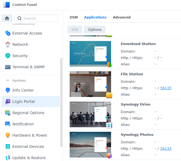The image size is (181, 161).
Task: Collapse the Connectivity section chevron
Action: (x=8, y=24)
